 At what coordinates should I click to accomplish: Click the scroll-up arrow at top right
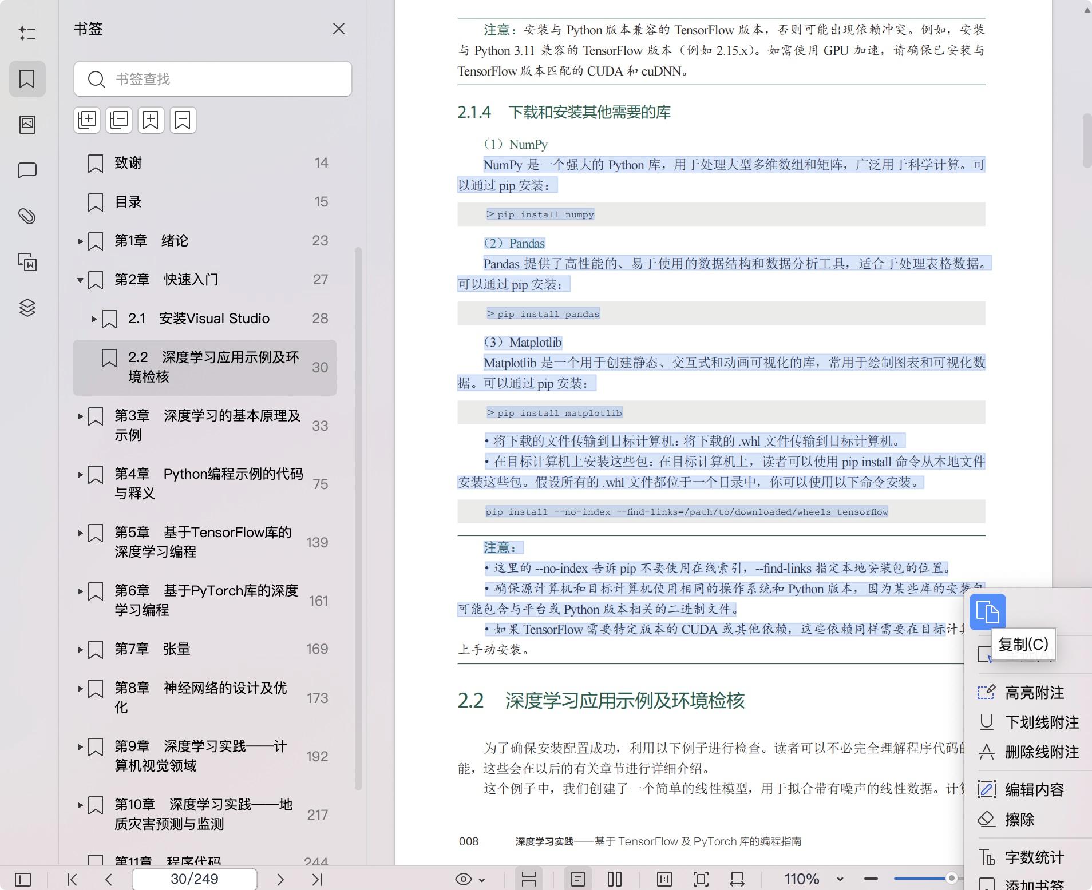[1086, 10]
